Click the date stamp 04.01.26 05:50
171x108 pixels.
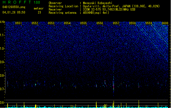pos(14,12)
